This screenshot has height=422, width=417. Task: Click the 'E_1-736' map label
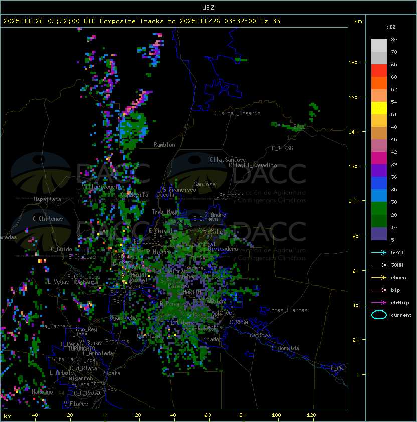click(x=282, y=148)
